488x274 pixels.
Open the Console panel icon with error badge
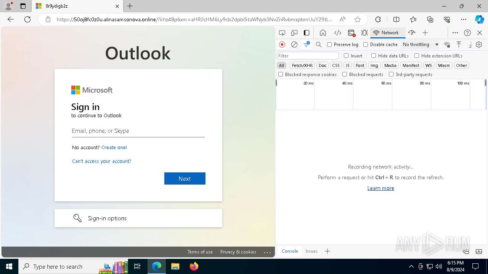pos(352,33)
